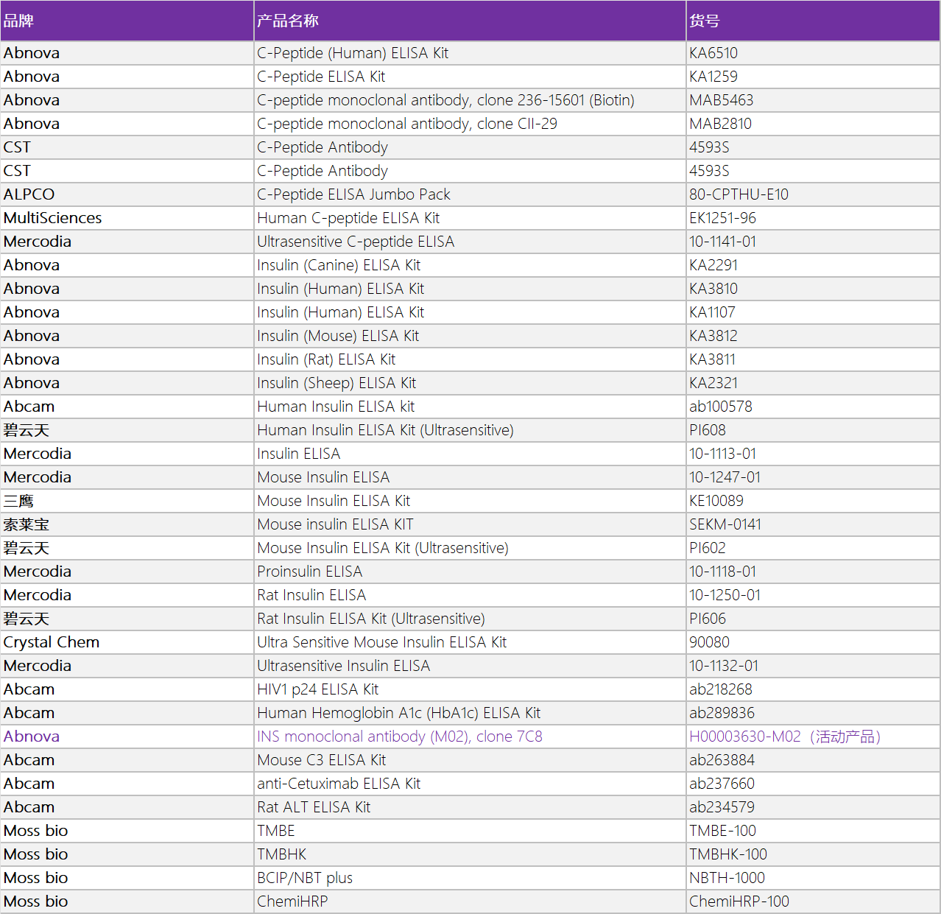Image resolution: width=941 pixels, height=914 pixels.
Task: Select "Human Hemoglobin A1c (HbA1c) ELISA Kit"
Action: point(399,713)
